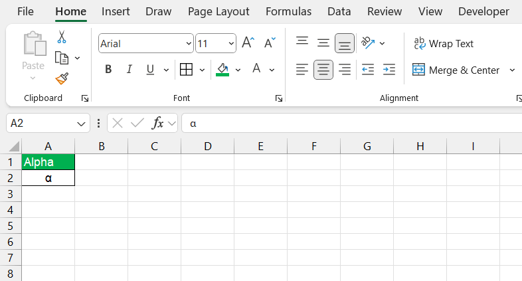This screenshot has height=281, width=522.
Task: Click the Cut scissors icon
Action: [x=62, y=37]
